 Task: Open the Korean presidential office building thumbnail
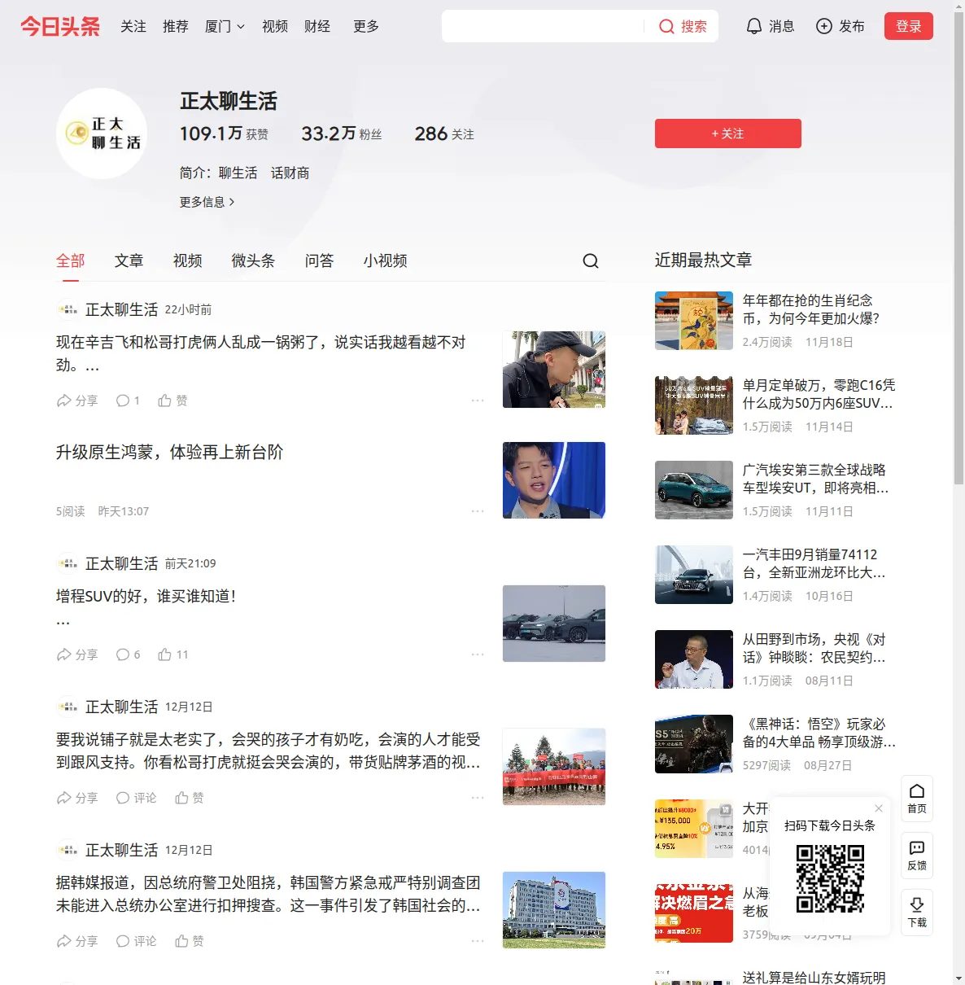point(554,910)
